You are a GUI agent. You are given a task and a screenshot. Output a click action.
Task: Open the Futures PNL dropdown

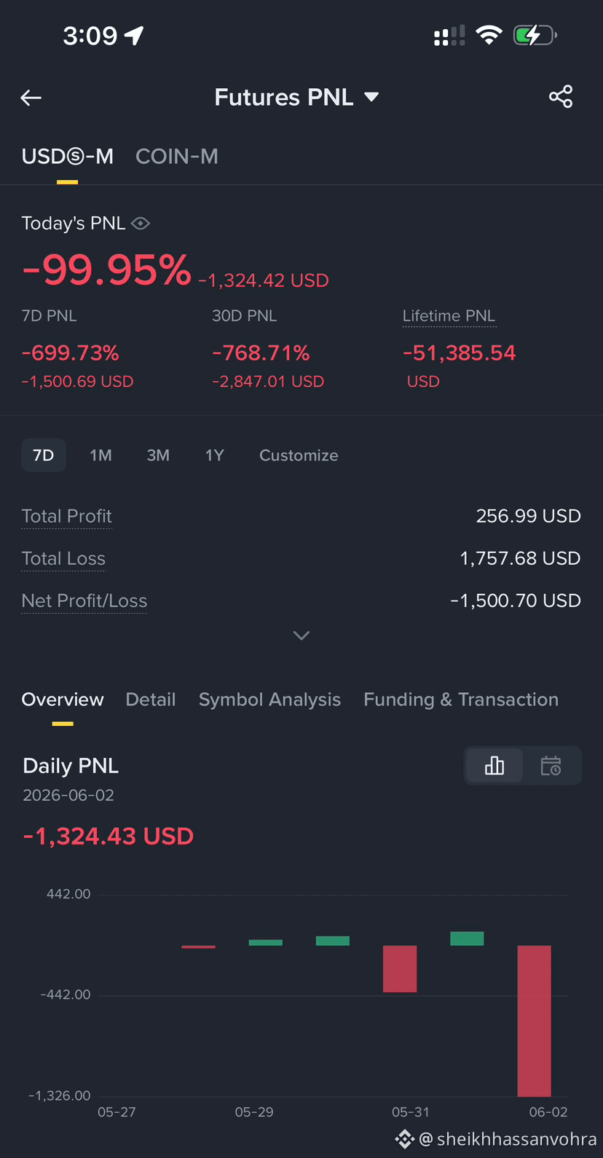click(296, 97)
